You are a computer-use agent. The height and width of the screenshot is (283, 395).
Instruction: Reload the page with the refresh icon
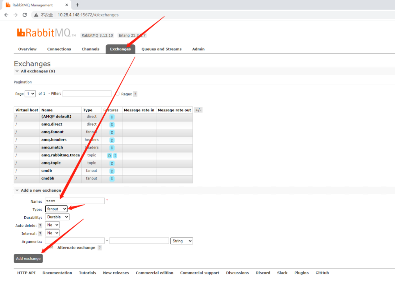(x=25, y=15)
